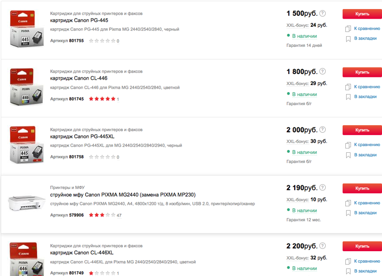Click Артикул 579906 text

coord(67,215)
